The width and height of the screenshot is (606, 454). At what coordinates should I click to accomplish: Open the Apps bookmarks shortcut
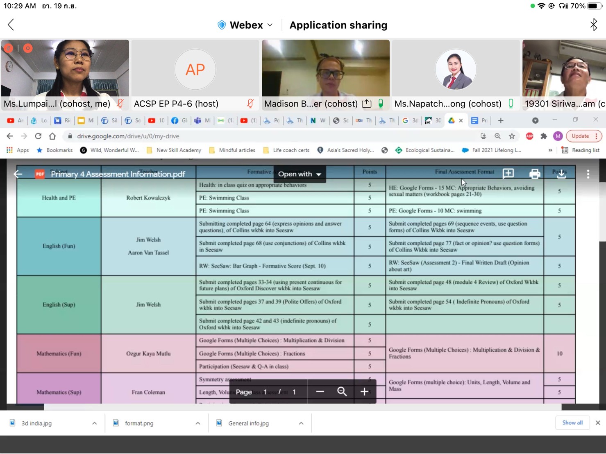[x=18, y=150]
